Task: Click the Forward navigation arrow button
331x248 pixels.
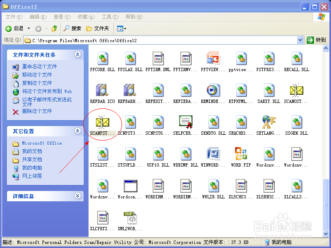Action: point(38,29)
